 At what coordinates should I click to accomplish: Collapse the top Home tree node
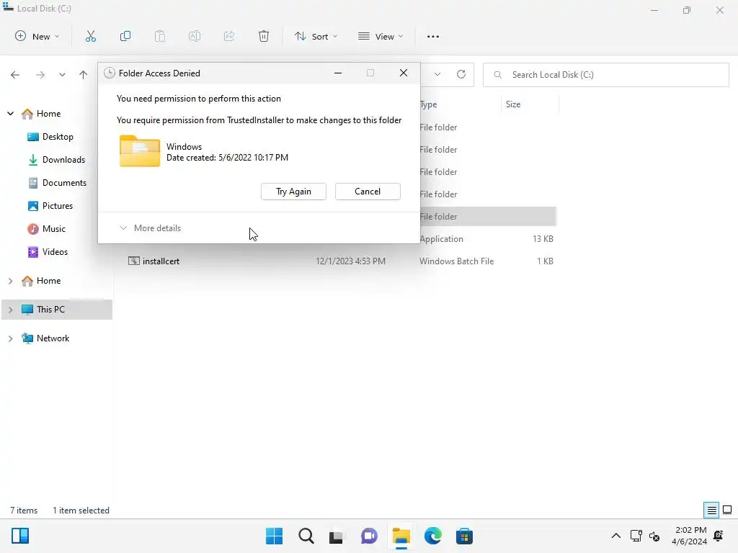(x=10, y=113)
